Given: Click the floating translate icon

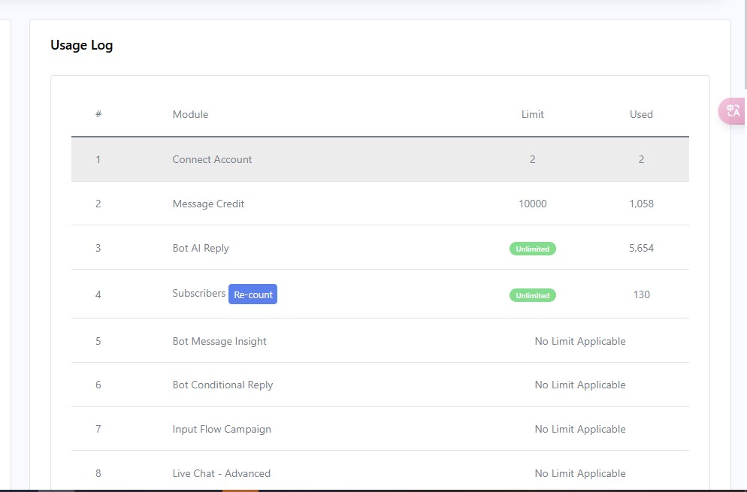Looking at the screenshot, I should (733, 111).
